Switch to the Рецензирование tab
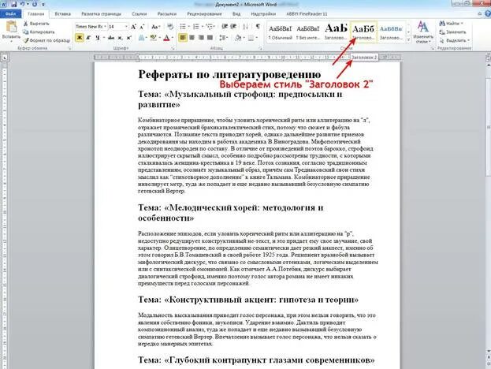491x369 pixels. (204, 13)
